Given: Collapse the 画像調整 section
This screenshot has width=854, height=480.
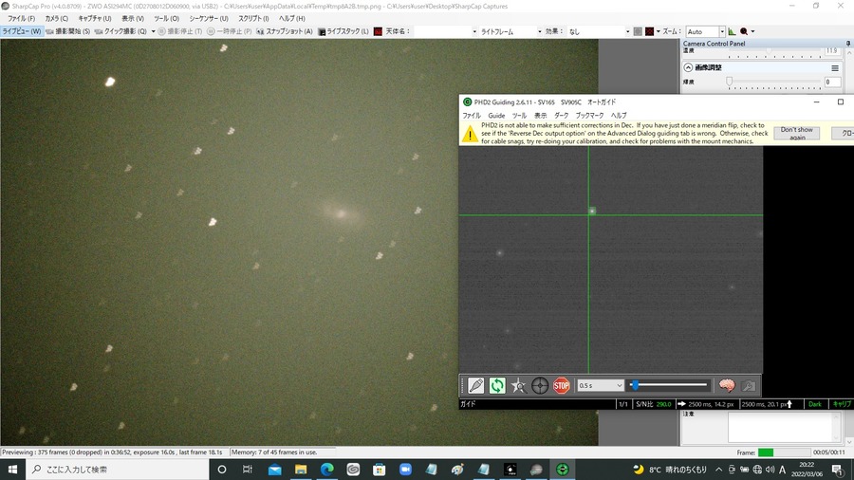Looking at the screenshot, I should [x=688, y=67].
